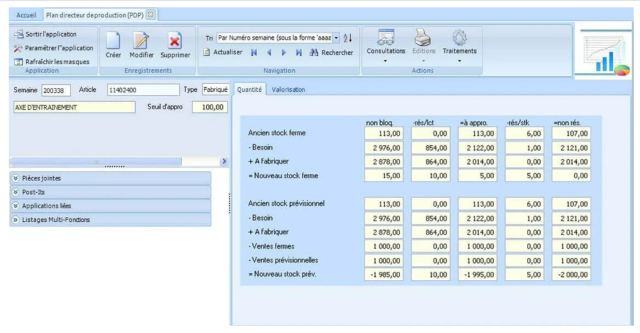Click the Supprimer delete icon
The image size is (640, 333).
(175, 41)
